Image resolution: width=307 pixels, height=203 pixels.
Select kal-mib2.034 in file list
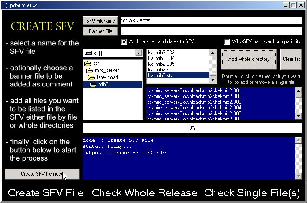[x=178, y=58]
